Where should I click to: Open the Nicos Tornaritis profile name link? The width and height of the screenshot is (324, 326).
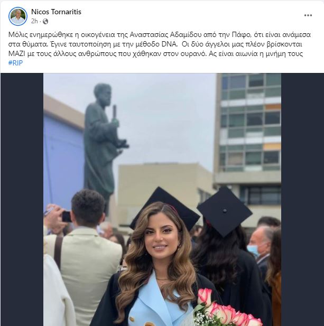tap(56, 12)
